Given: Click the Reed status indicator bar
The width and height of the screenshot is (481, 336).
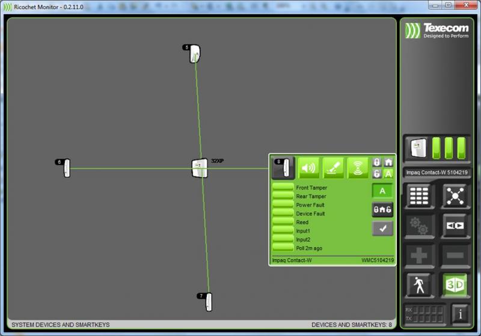Looking at the screenshot, I should click(x=283, y=222).
